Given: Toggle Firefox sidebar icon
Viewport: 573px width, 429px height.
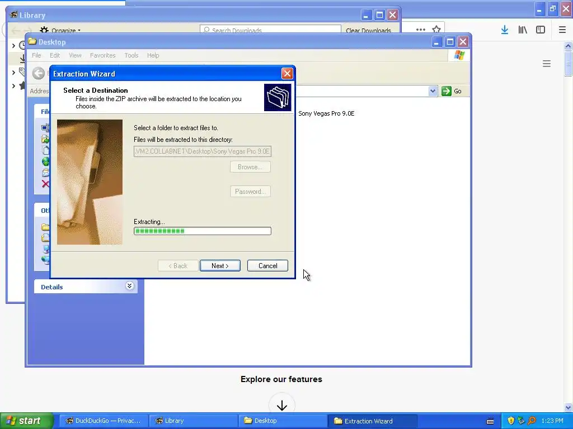Looking at the screenshot, I should click(x=541, y=30).
